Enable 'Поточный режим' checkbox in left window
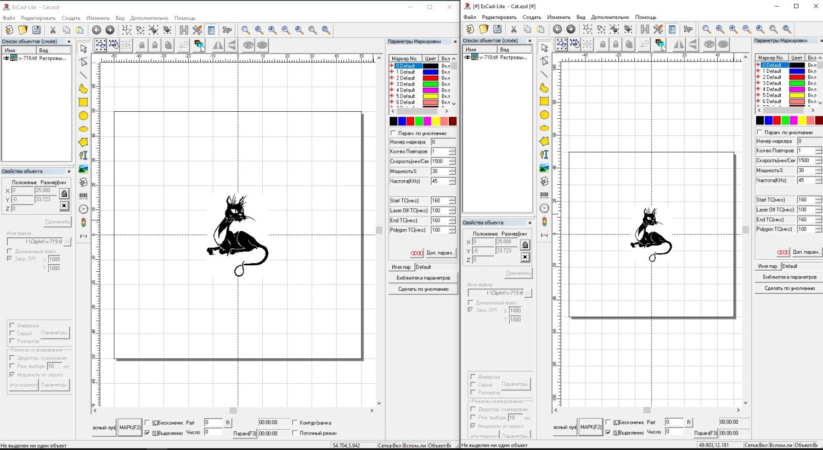Viewport: 823px width, 450px height. pos(295,433)
